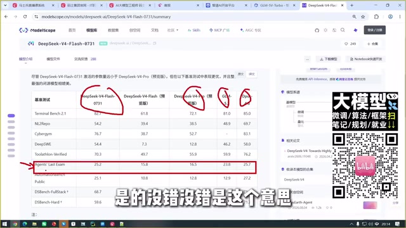This screenshot has height=228, width=406.
Task: Copy model ID with the copy icon
Action: click(x=155, y=43)
